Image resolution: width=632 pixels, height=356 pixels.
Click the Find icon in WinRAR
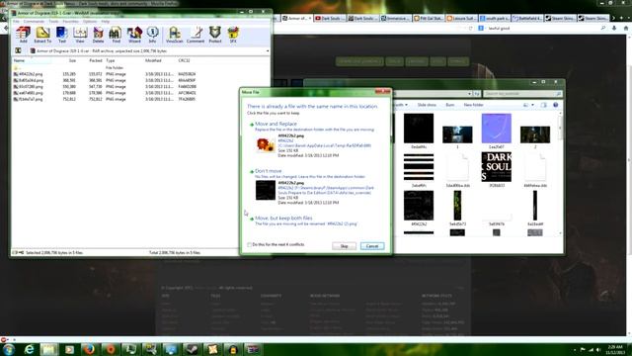coord(117,35)
